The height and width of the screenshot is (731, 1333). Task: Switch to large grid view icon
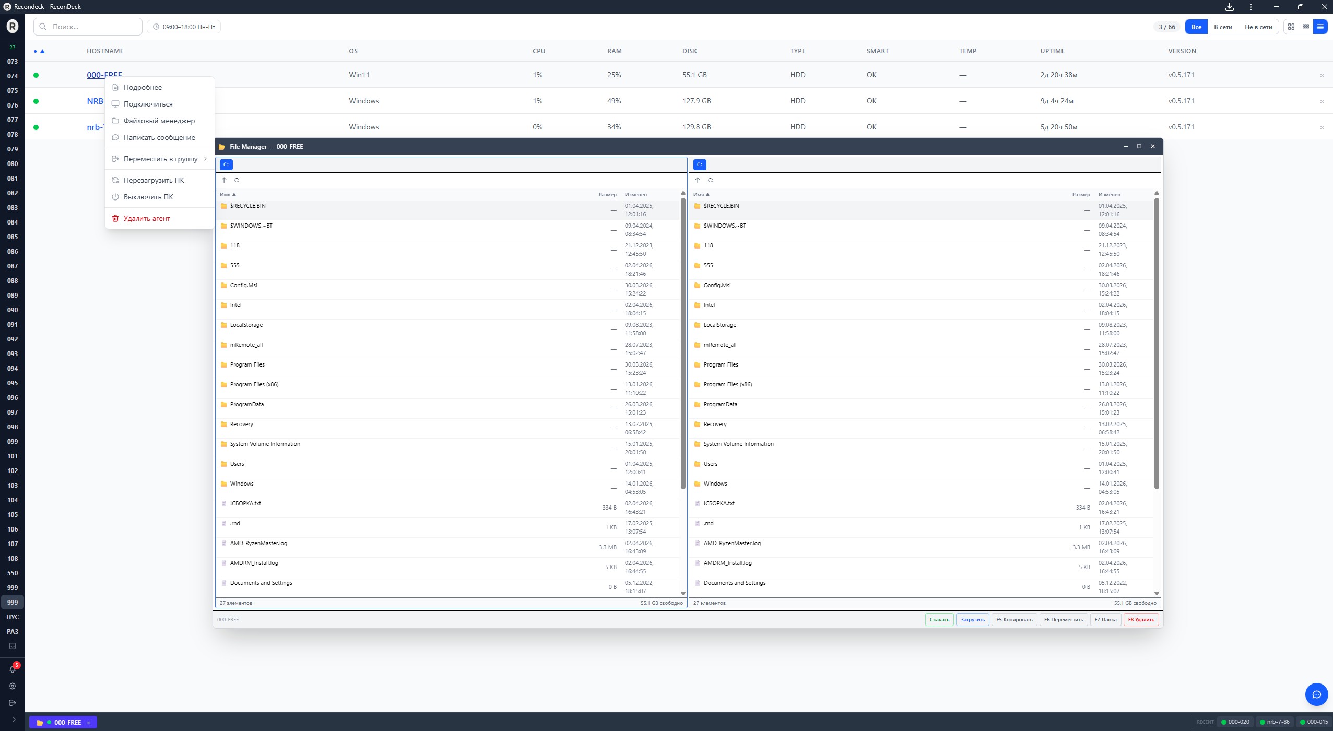pyautogui.click(x=1291, y=27)
